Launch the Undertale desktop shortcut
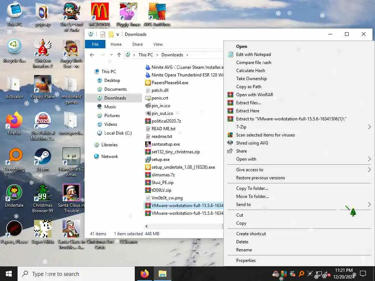Image resolution: width=375 pixels, height=281 pixels. point(14,195)
